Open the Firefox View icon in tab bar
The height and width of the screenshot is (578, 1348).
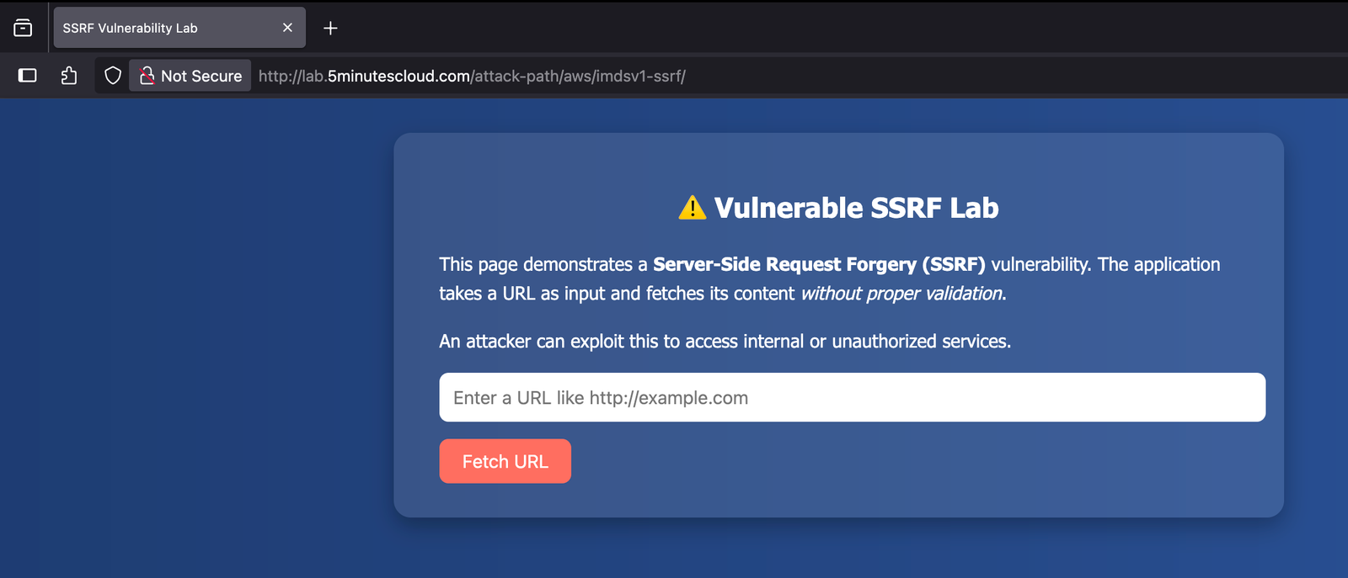[x=23, y=28]
